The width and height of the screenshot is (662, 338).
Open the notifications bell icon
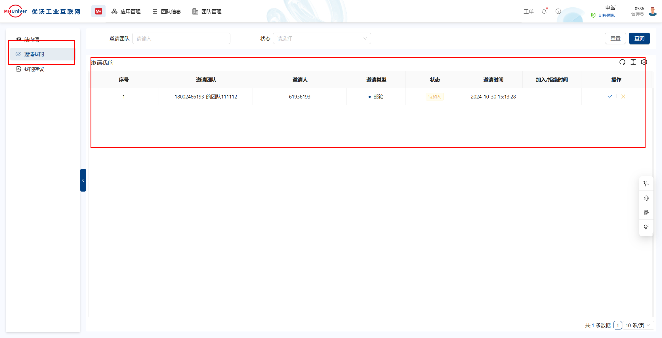pyautogui.click(x=544, y=11)
